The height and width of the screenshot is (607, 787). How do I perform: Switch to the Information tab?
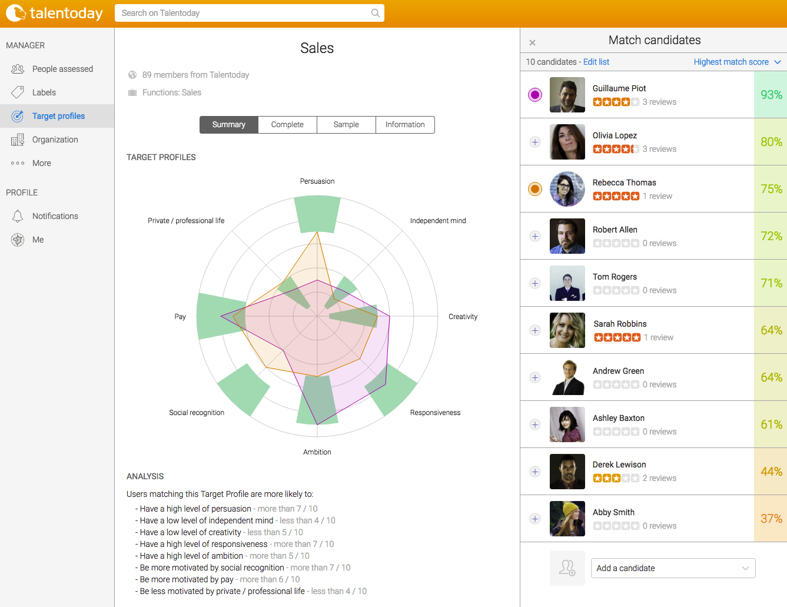(405, 125)
